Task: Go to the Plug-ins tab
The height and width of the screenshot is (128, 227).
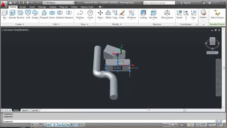Action: (63, 7)
